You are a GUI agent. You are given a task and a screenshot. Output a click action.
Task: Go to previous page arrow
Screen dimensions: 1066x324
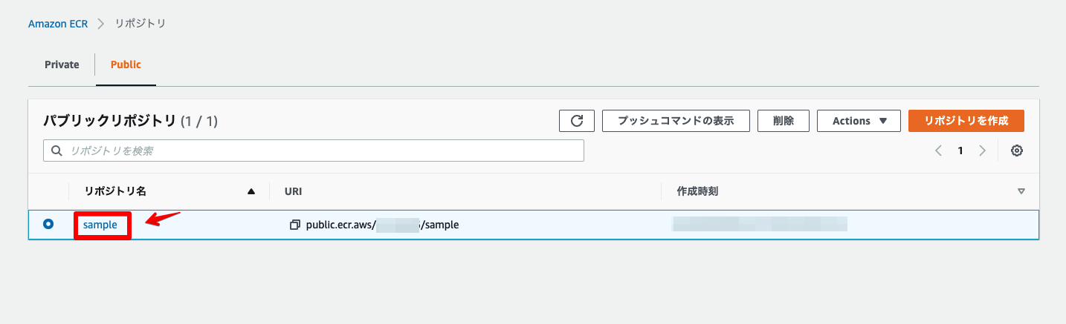pos(938,151)
